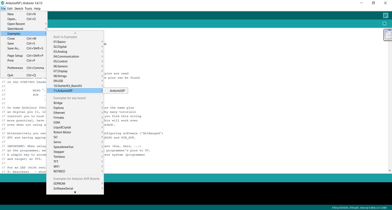Expand 08.Strings examples
This screenshot has width=392, height=210.
coord(75,76)
